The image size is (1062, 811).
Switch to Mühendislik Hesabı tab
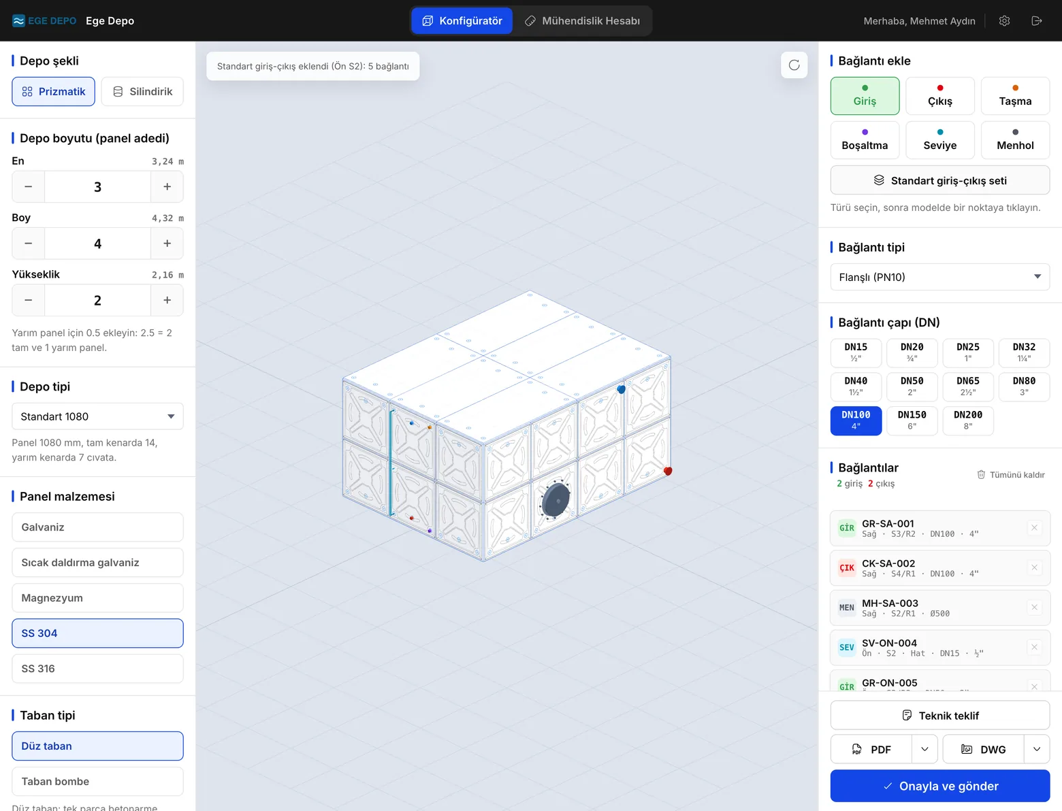coord(582,20)
